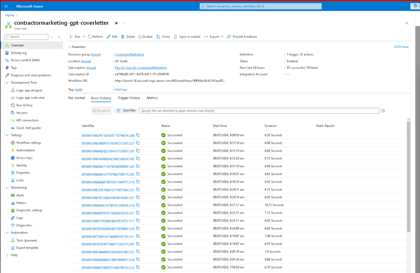This screenshot has width=420, height=273.
Task: Open the Pay-As-You-Go-ContractorMarketing subscription link
Action: pos(141,68)
